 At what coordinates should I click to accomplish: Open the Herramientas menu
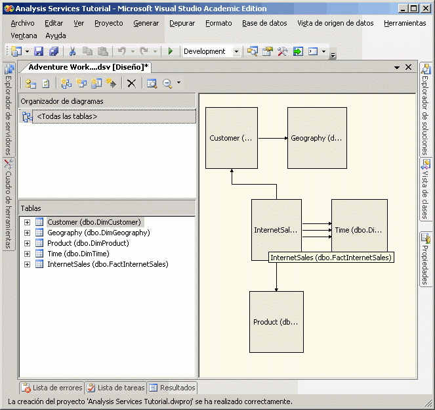(x=404, y=23)
